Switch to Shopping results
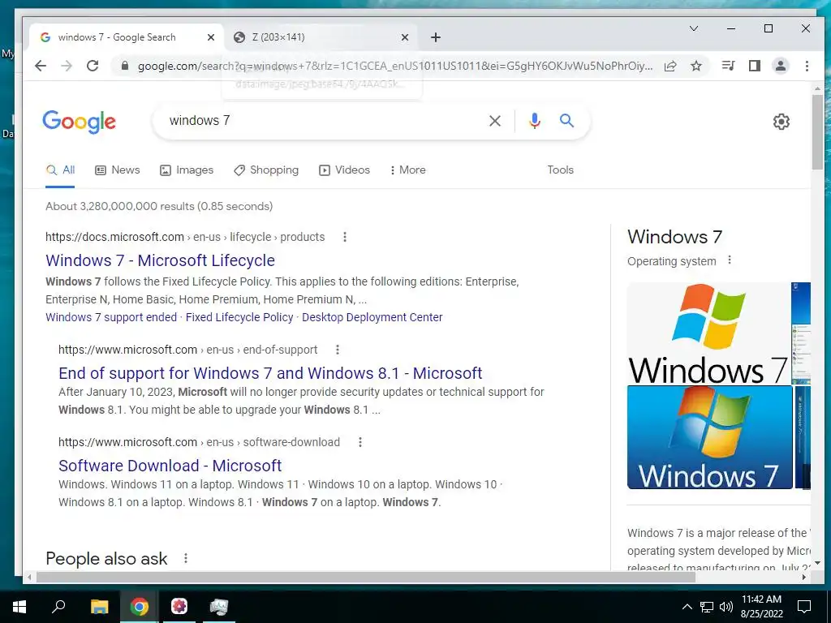The height and width of the screenshot is (623, 831). click(266, 170)
